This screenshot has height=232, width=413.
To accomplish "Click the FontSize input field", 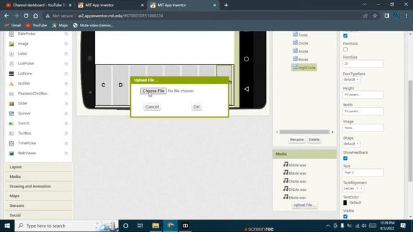I will pos(363,64).
